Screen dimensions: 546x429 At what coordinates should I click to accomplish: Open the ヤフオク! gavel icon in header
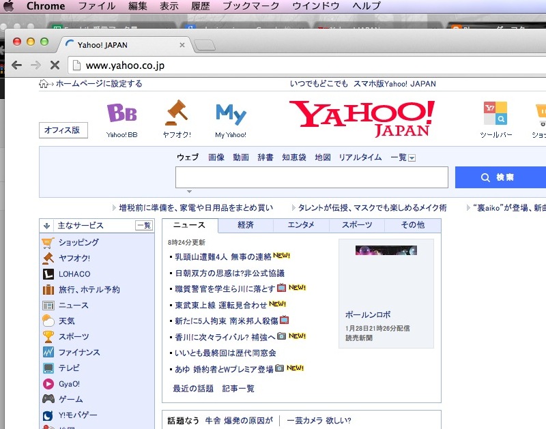click(177, 113)
